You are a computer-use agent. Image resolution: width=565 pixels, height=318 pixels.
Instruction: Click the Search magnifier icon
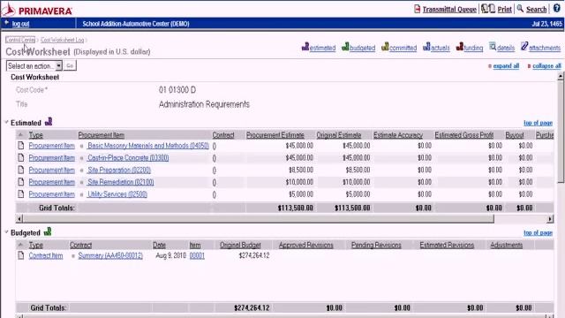tap(520, 9)
